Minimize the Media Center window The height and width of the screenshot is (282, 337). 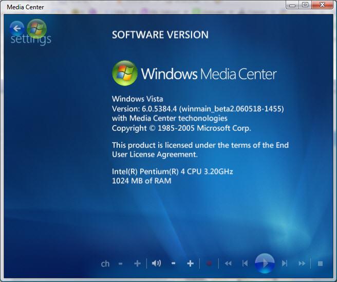pyautogui.click(x=292, y=5)
